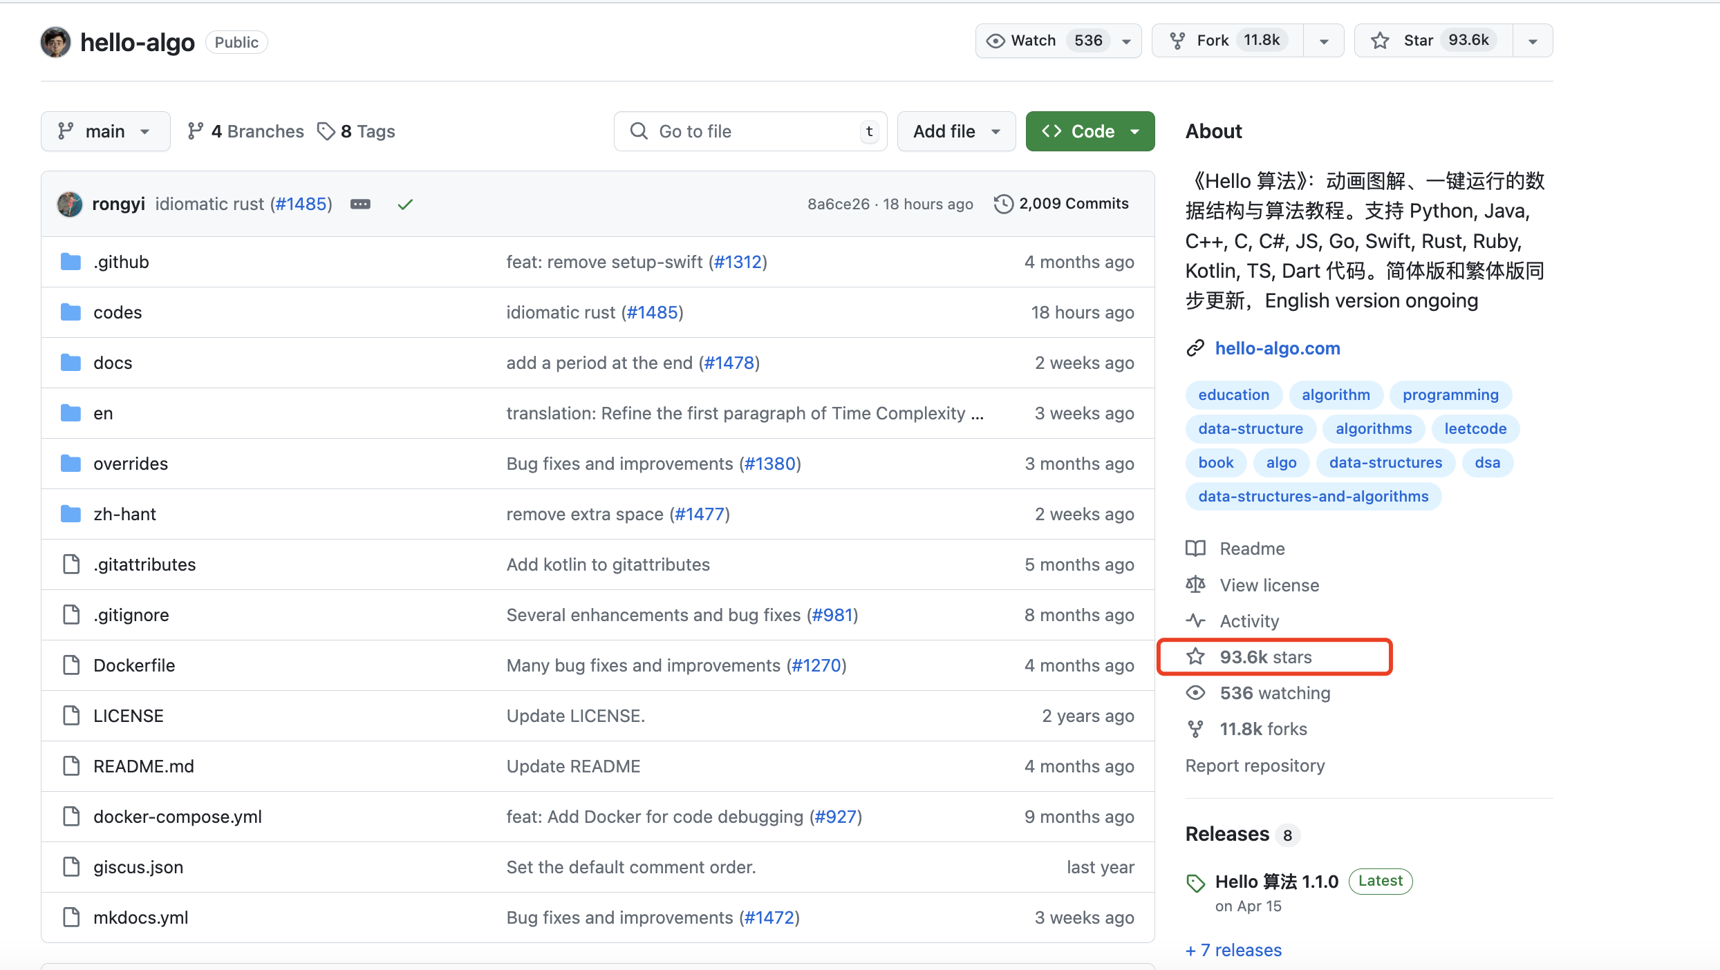Focus the Go to file search field

(x=750, y=131)
